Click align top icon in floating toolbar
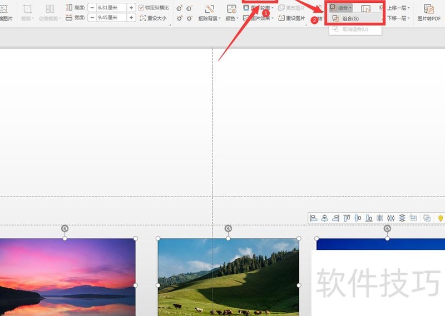 point(347,218)
